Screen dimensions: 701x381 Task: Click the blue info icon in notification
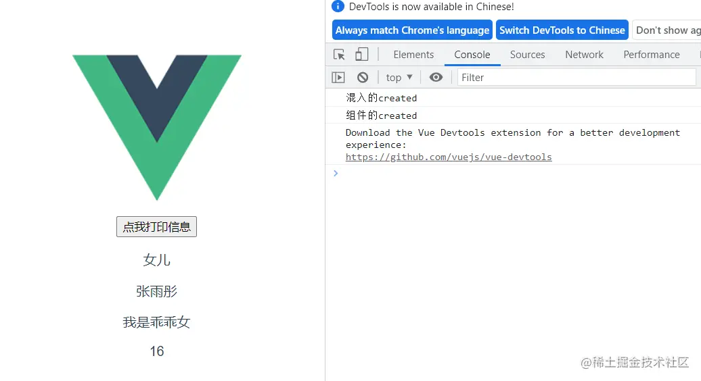(x=338, y=6)
